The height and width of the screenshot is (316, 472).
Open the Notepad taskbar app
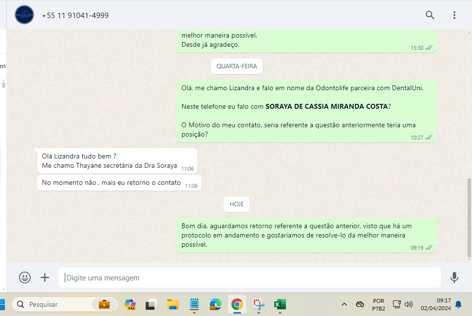pos(194,305)
